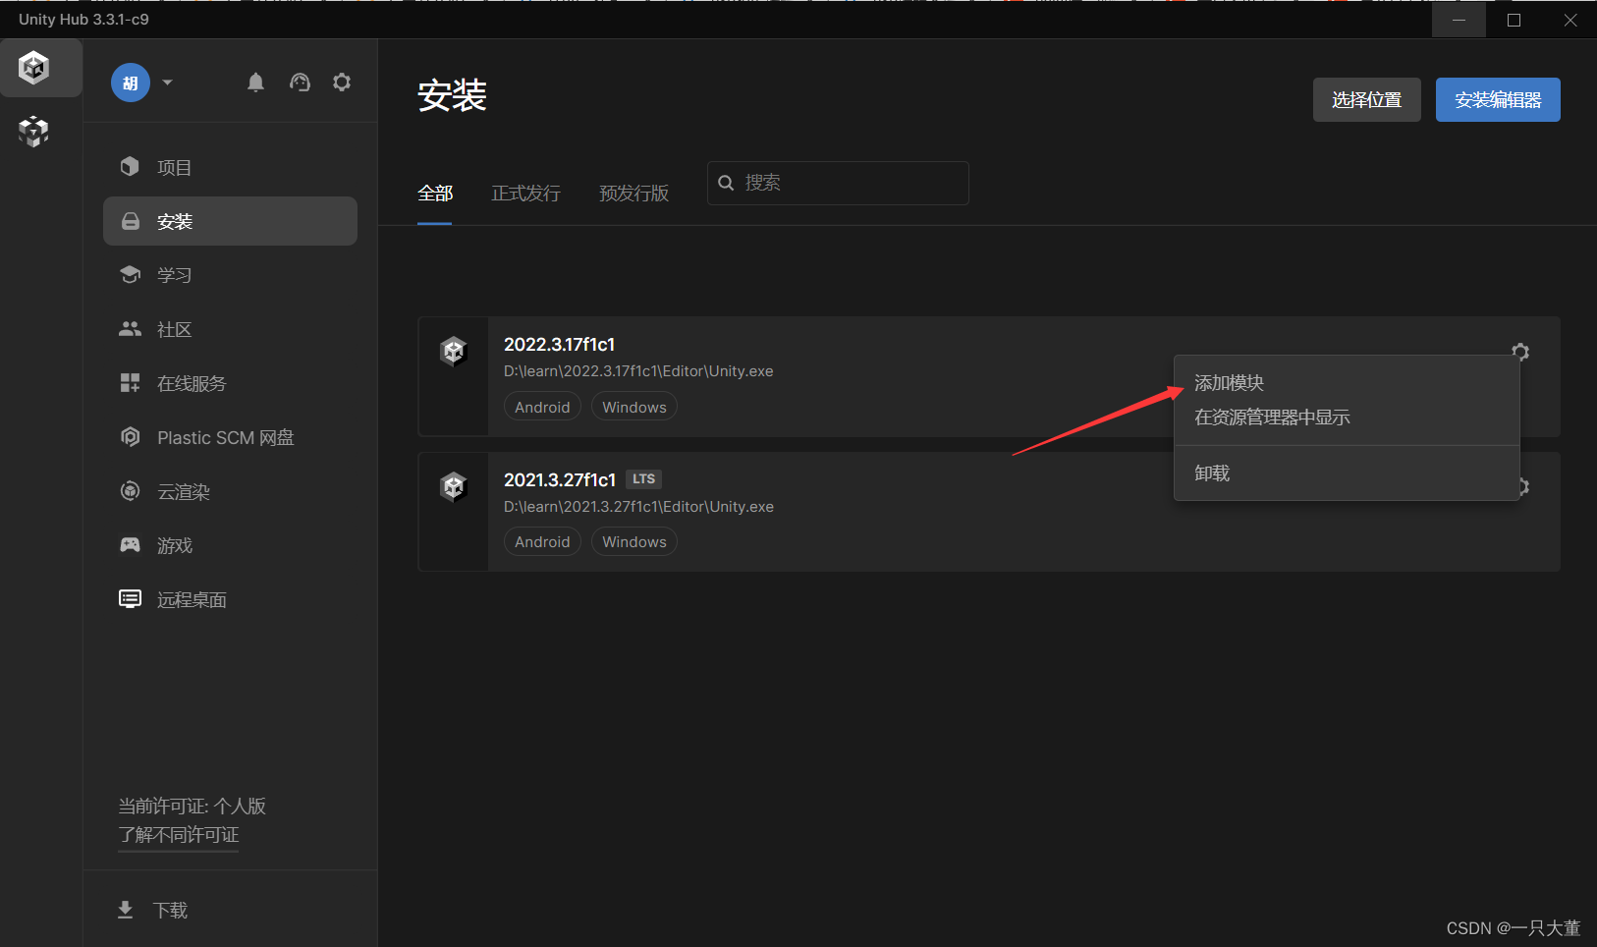Open the user avatar labeled 胡

(x=131, y=83)
